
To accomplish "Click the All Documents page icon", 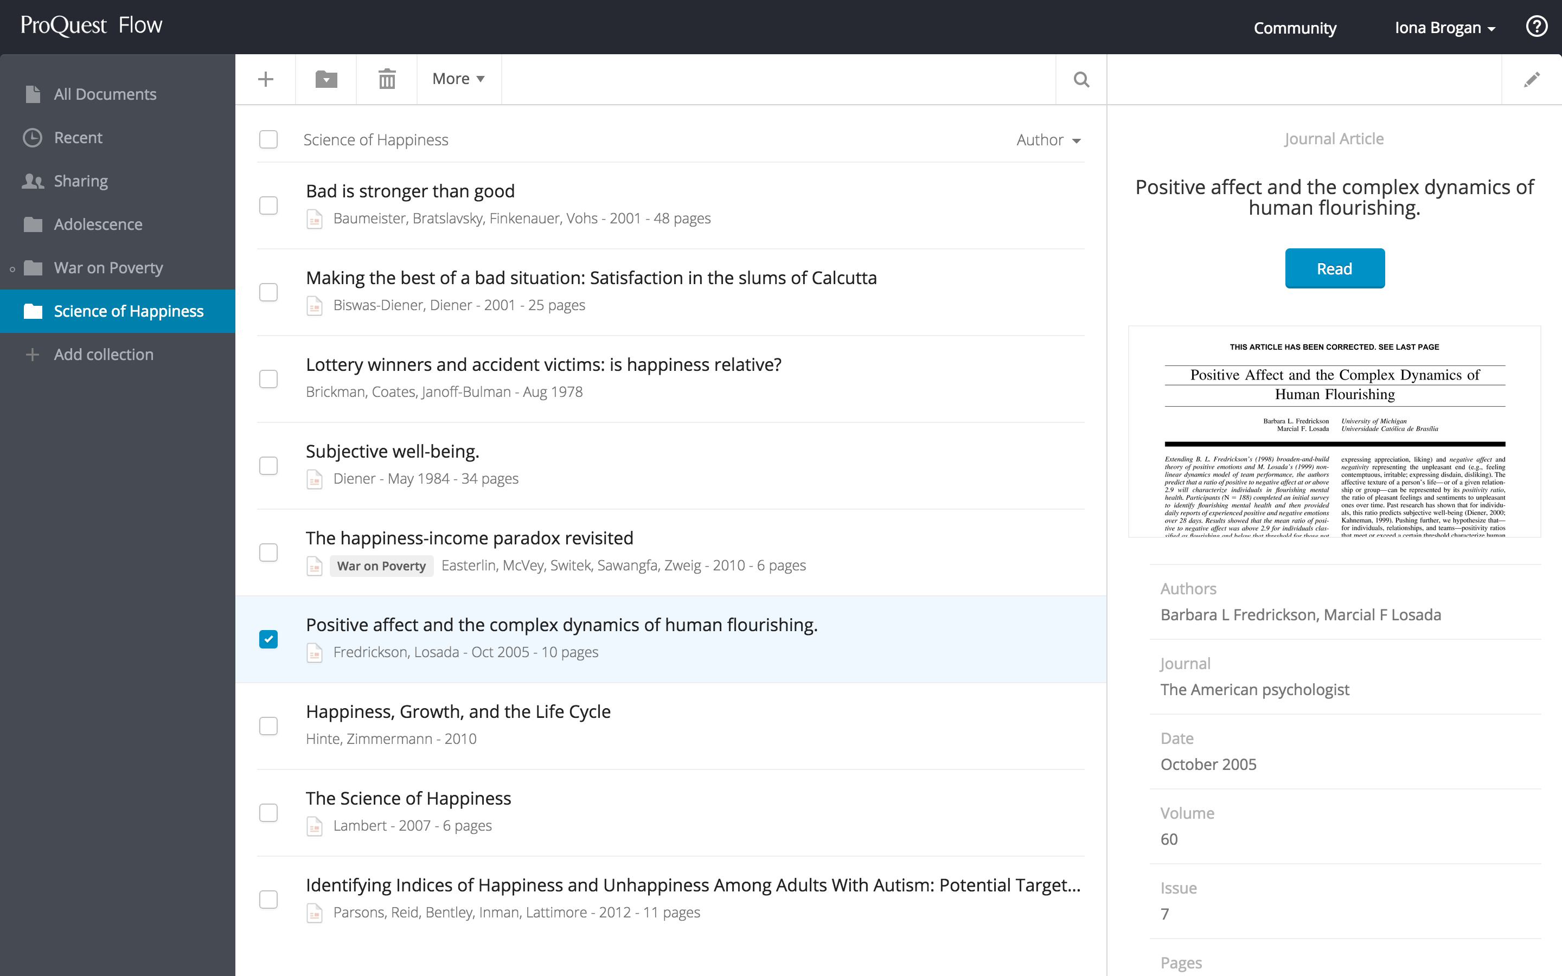I will 33,94.
